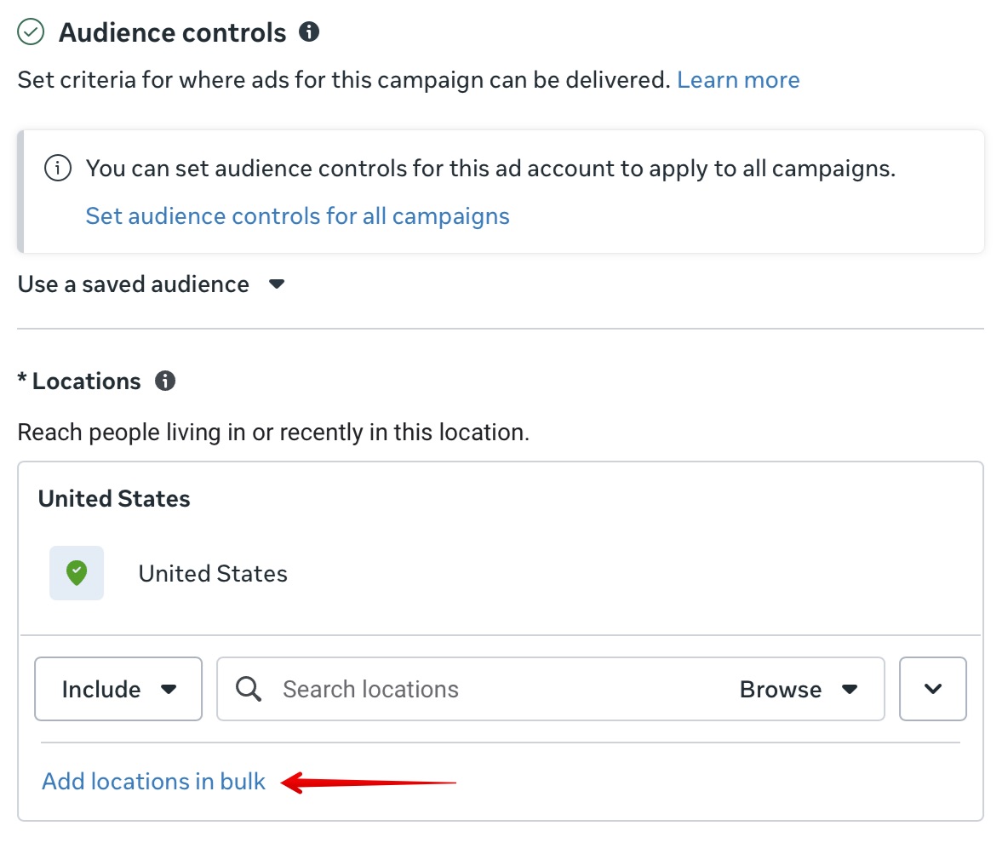Click the info circle in the campaigns notice banner
The image size is (1002, 843).
pos(57,168)
